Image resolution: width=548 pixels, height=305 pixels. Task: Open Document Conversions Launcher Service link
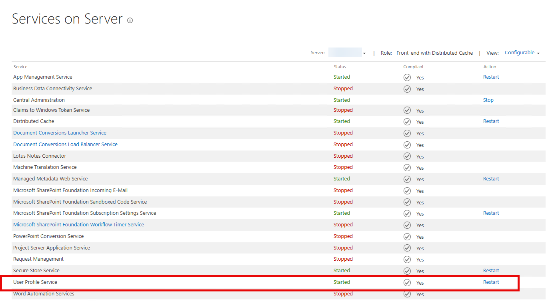tap(60, 133)
